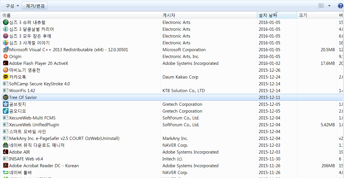The image size is (344, 178).
Task: Open Help with the blue question mark
Action: click(340, 6)
